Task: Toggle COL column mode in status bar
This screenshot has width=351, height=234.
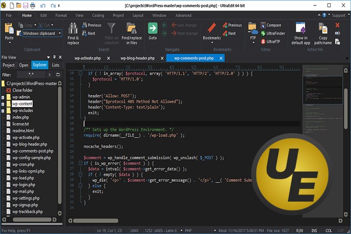Action: [329, 230]
